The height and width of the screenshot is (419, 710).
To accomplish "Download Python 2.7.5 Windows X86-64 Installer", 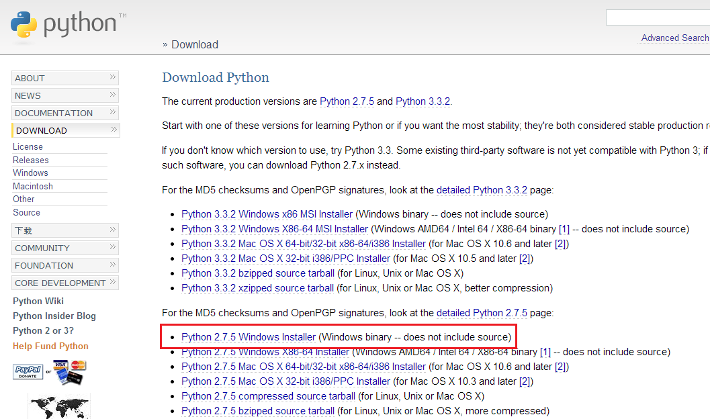I will (265, 352).
